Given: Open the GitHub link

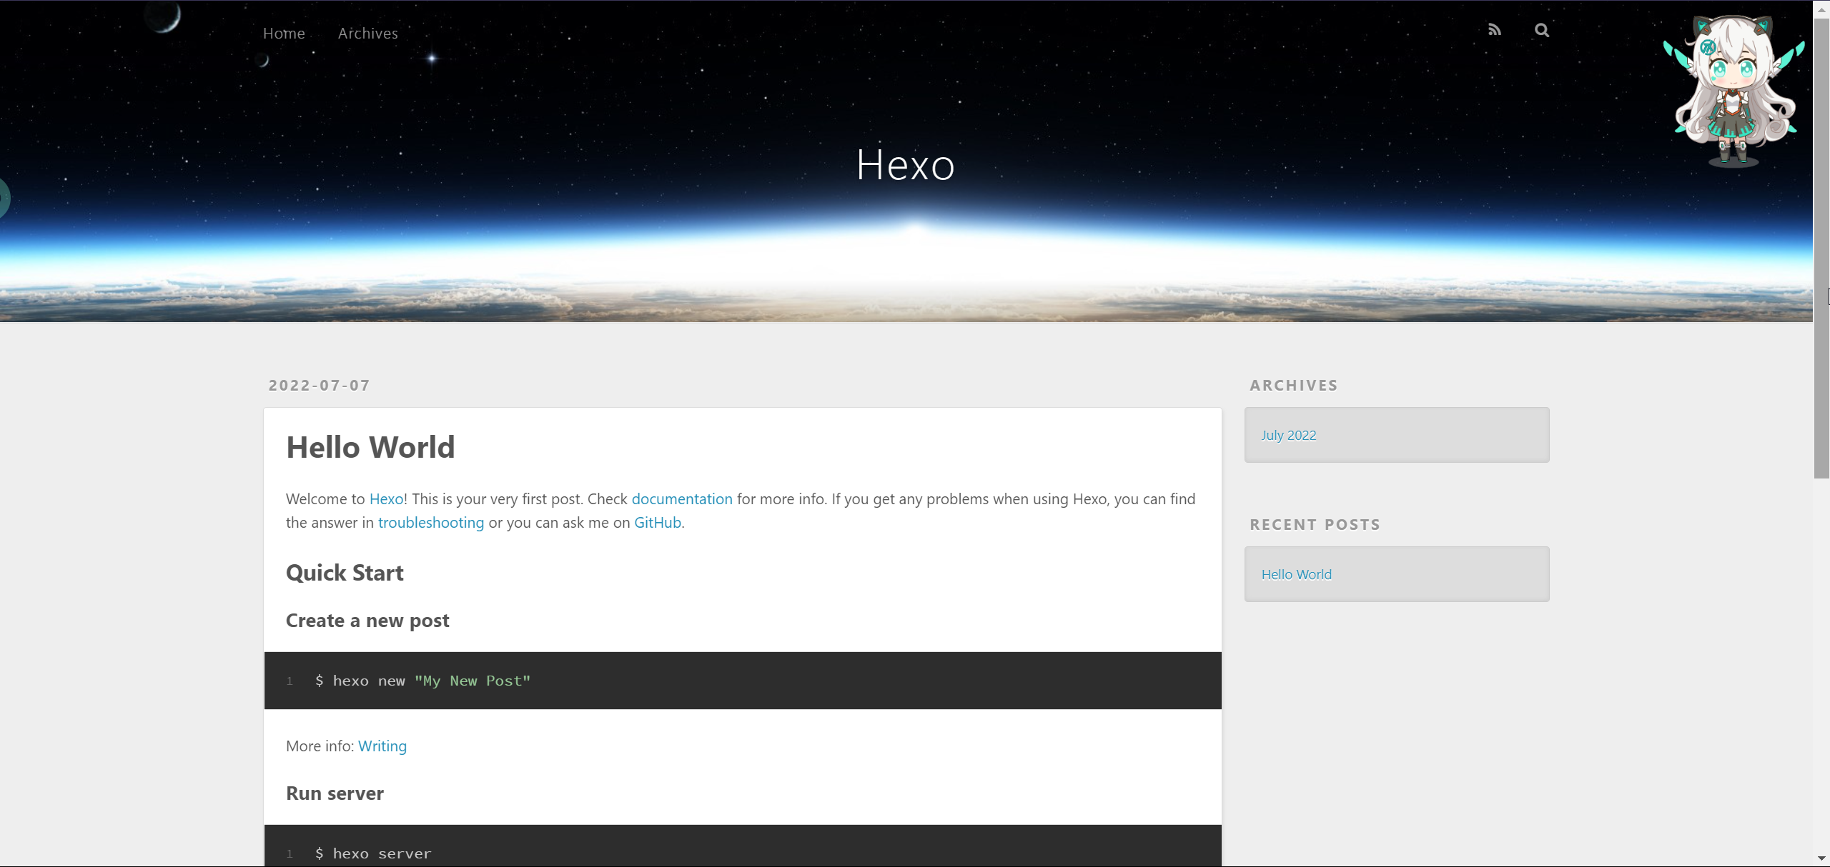Looking at the screenshot, I should pyautogui.click(x=657, y=523).
